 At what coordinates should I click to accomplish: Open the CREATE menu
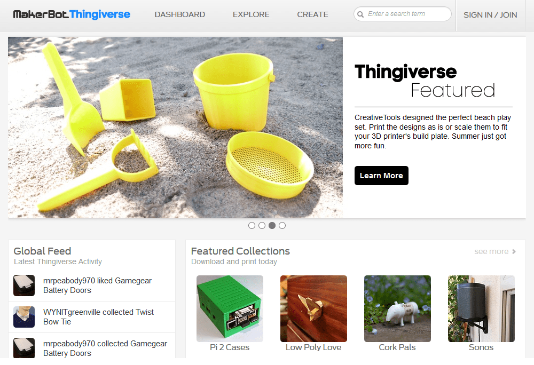312,14
